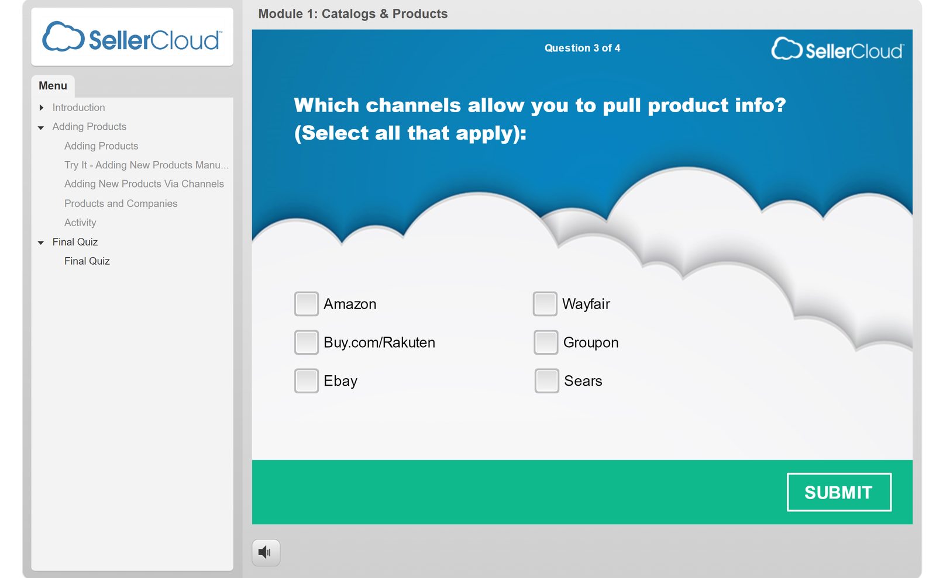Viewport: 936px width, 578px height.
Task: Mute audio with the speaker icon
Action: 266,552
